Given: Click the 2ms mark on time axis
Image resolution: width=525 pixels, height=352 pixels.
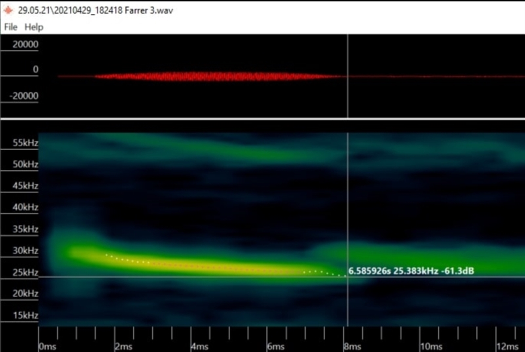Looking at the screenshot, I should point(123,347).
